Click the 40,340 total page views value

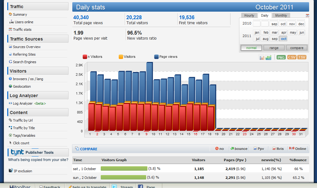pyautogui.click(x=81, y=18)
